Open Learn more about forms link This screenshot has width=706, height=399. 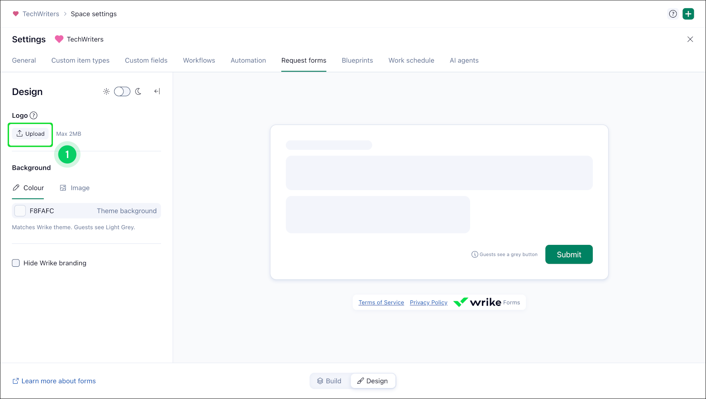click(x=54, y=381)
